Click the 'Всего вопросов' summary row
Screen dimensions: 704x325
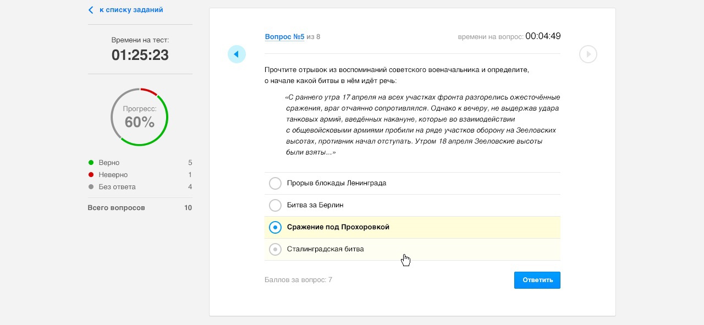(x=140, y=208)
